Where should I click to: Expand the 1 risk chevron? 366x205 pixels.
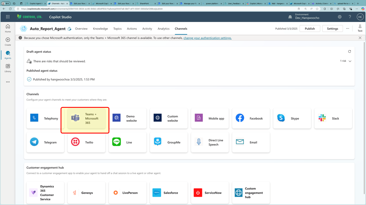[x=350, y=61]
